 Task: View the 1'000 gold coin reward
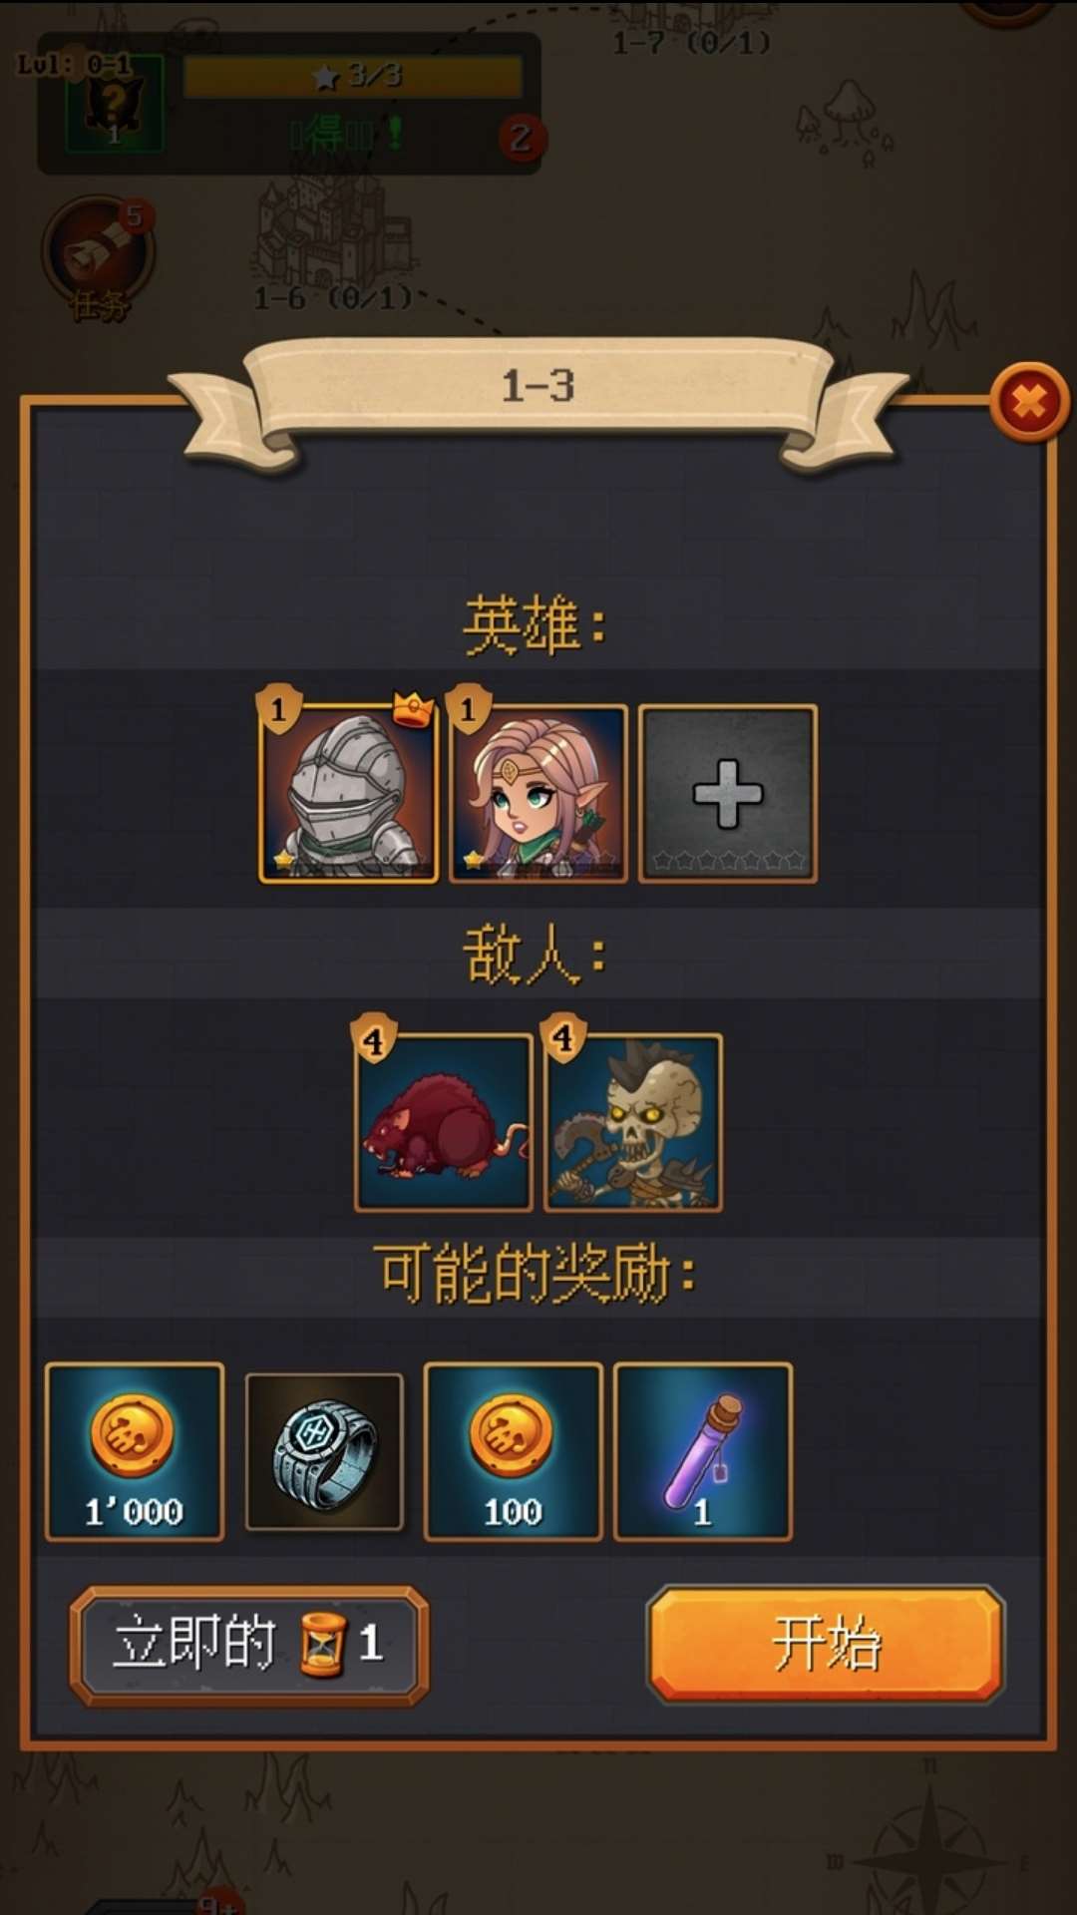coord(135,1451)
